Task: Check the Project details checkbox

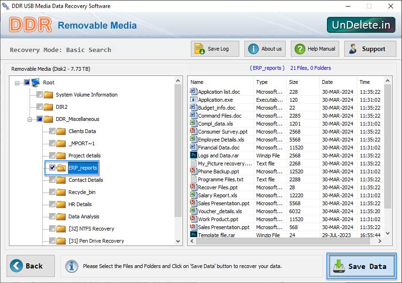Action: [x=52, y=156]
